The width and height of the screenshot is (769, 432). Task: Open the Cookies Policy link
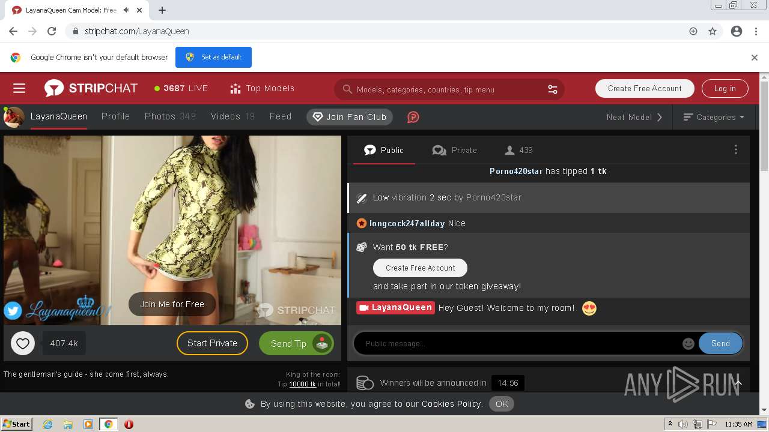coord(452,404)
